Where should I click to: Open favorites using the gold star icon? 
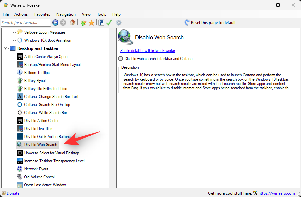point(91,23)
